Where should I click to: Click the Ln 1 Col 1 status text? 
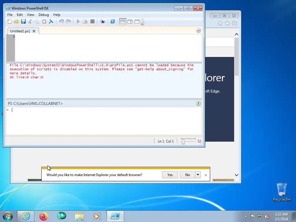pyautogui.click(x=166, y=141)
